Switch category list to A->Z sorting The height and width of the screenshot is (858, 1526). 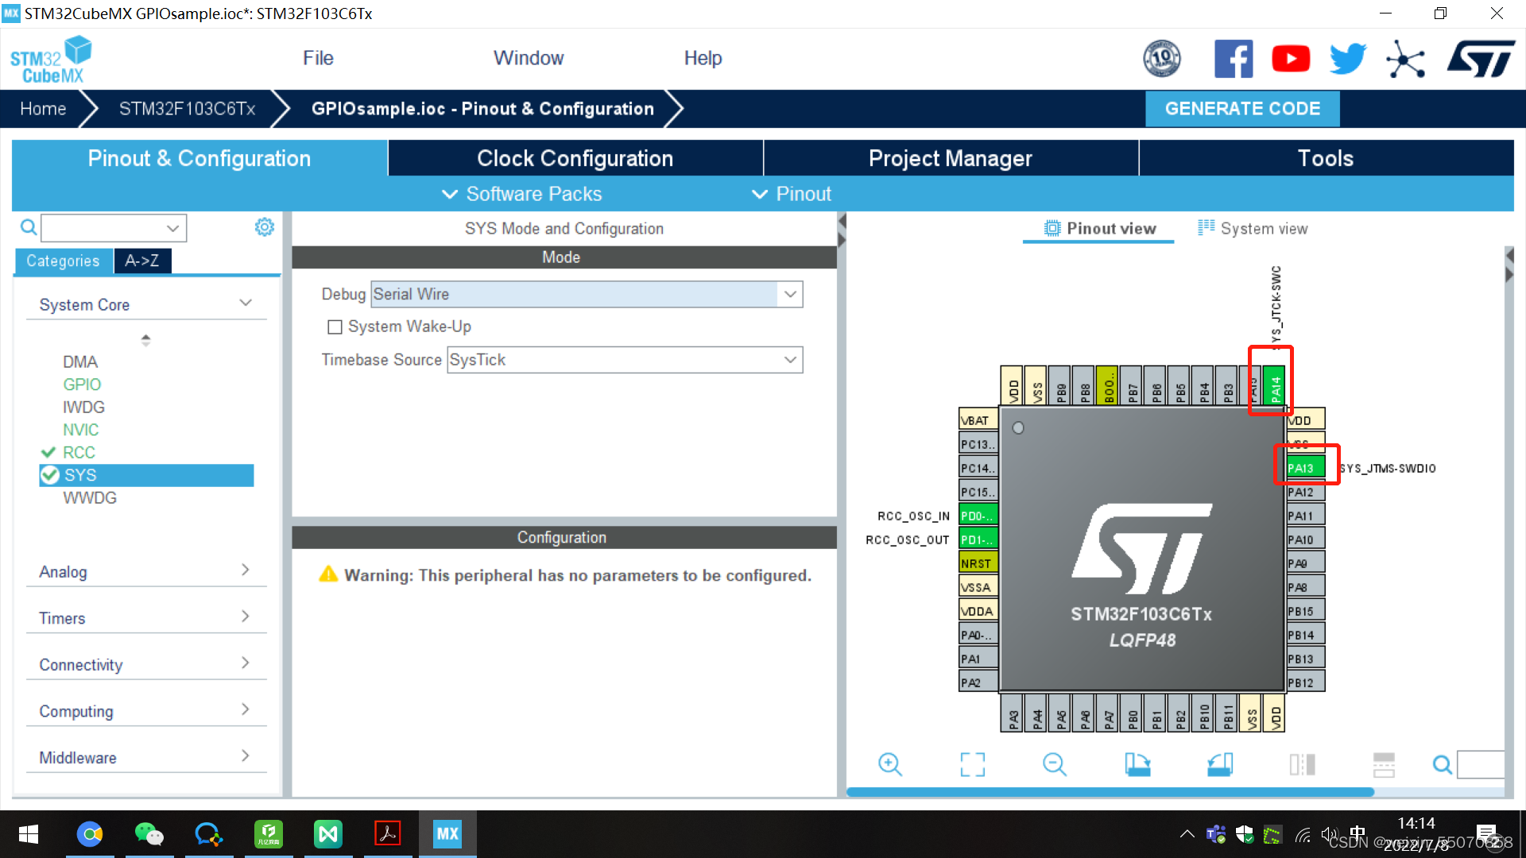click(x=141, y=261)
